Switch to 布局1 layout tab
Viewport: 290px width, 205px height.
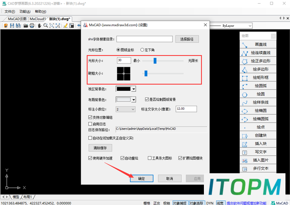tap(28, 197)
